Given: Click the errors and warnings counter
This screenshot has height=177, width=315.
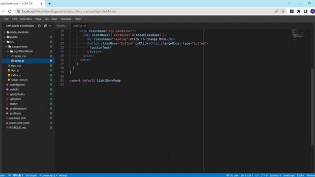Looking at the screenshot, I should click(18, 175).
